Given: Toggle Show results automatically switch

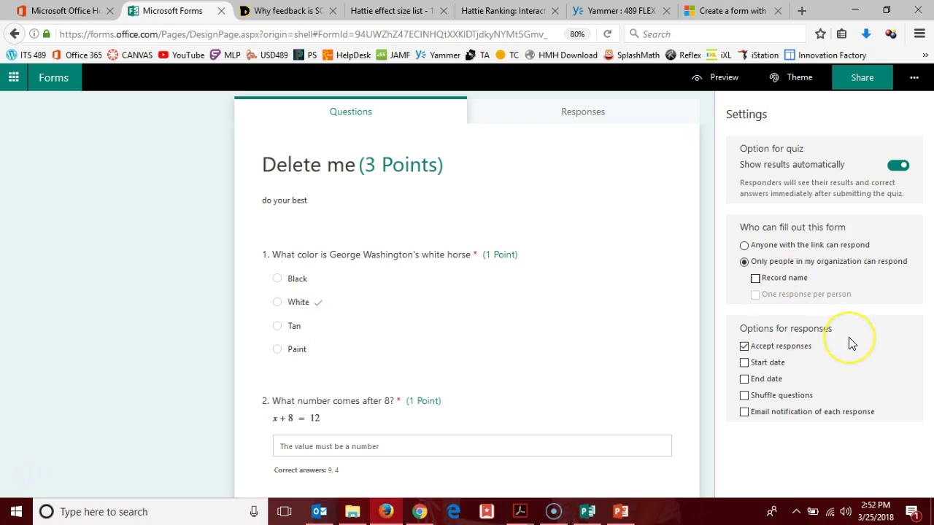Looking at the screenshot, I should pyautogui.click(x=898, y=166).
